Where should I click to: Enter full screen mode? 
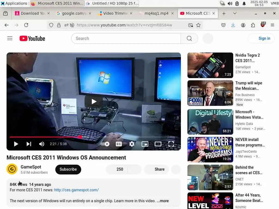[171, 144]
